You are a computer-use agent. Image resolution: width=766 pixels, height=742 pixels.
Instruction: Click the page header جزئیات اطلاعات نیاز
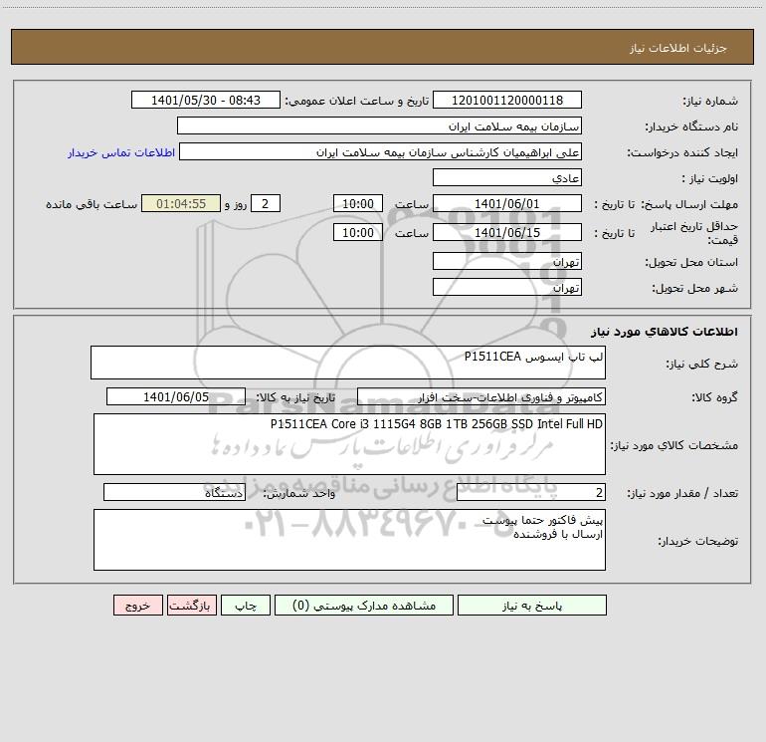pos(678,48)
